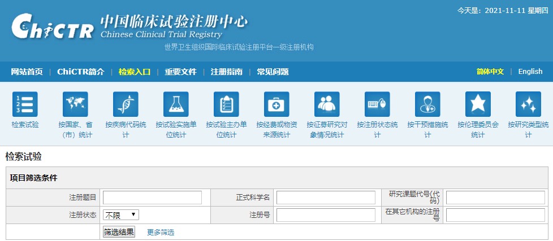The height and width of the screenshot is (241, 553).
Task: Focus the 正式科学名 input field
Action: click(326, 198)
